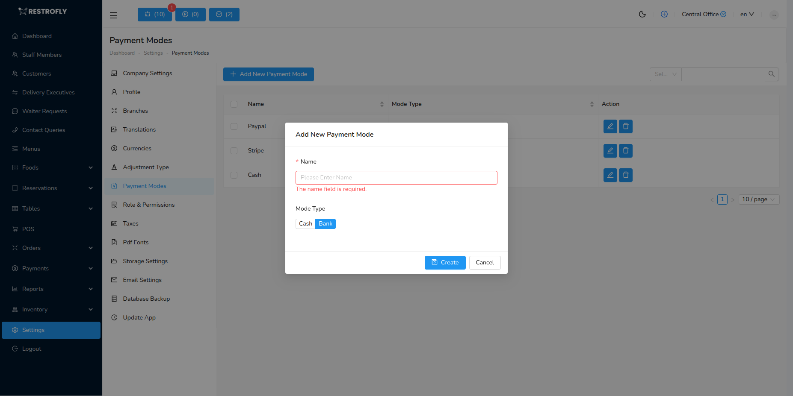
Task: Open the Role & Permissions settings tab
Action: click(x=148, y=205)
